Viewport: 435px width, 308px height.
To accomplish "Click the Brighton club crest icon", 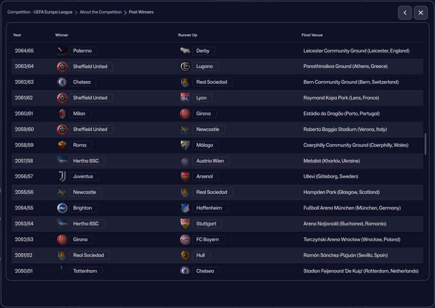I will pos(62,208).
